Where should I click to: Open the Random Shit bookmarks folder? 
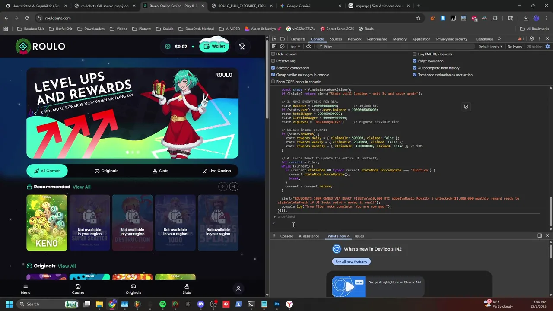coord(30,29)
